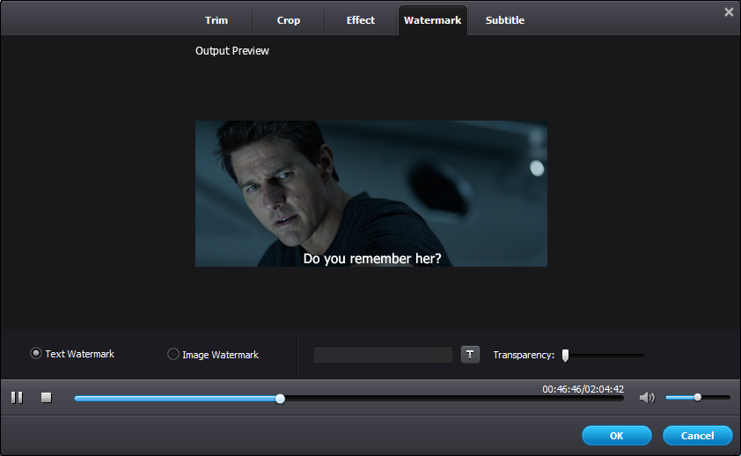Viewport: 741px width, 456px height.
Task: Click the watermark text input field
Action: tap(383, 355)
